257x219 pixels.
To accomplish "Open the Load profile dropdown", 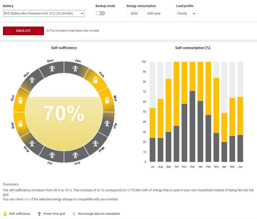I will (186, 13).
